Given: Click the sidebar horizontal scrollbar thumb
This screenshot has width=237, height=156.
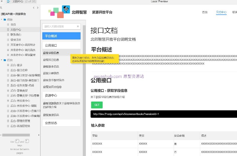Looking at the screenshot, I should click(16, 135).
